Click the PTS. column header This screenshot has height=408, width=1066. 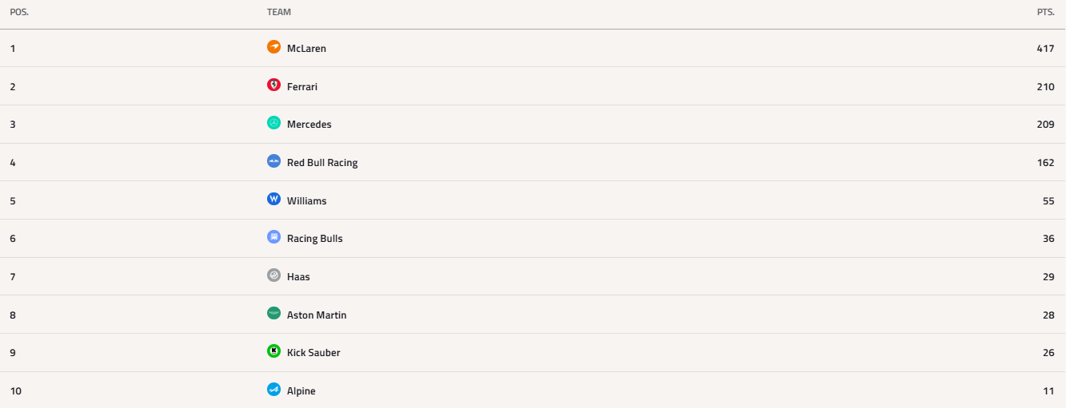1046,13
